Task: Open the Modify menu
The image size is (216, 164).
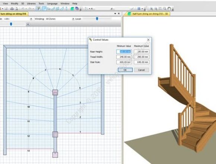Action: click(15, 4)
